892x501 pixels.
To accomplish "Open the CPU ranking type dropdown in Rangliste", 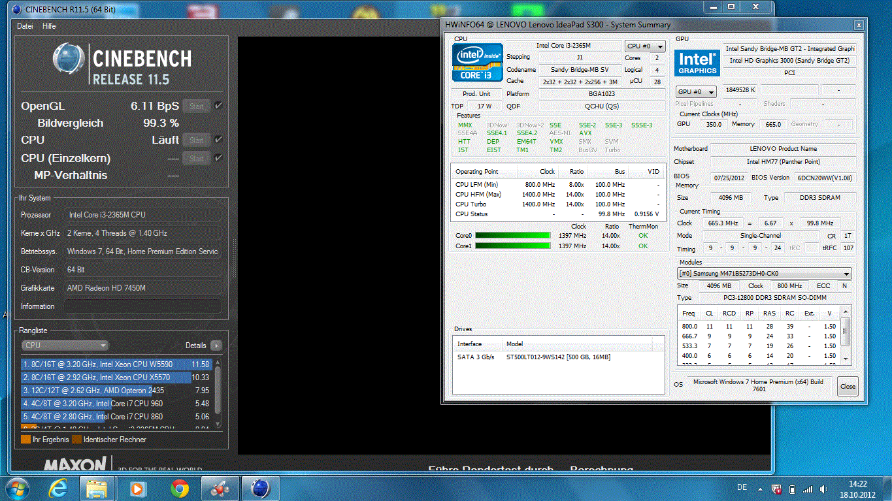I will [65, 346].
